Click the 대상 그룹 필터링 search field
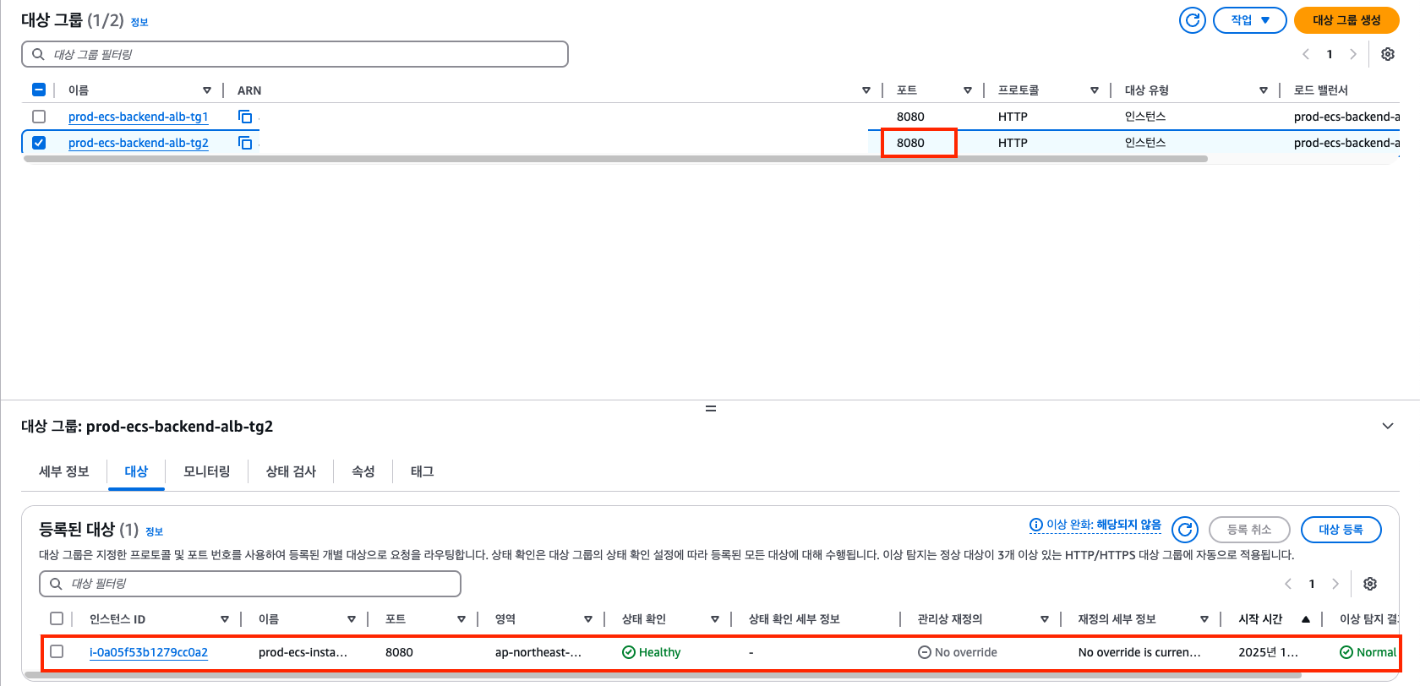Viewport: 1420px width, 686px height. [295, 54]
